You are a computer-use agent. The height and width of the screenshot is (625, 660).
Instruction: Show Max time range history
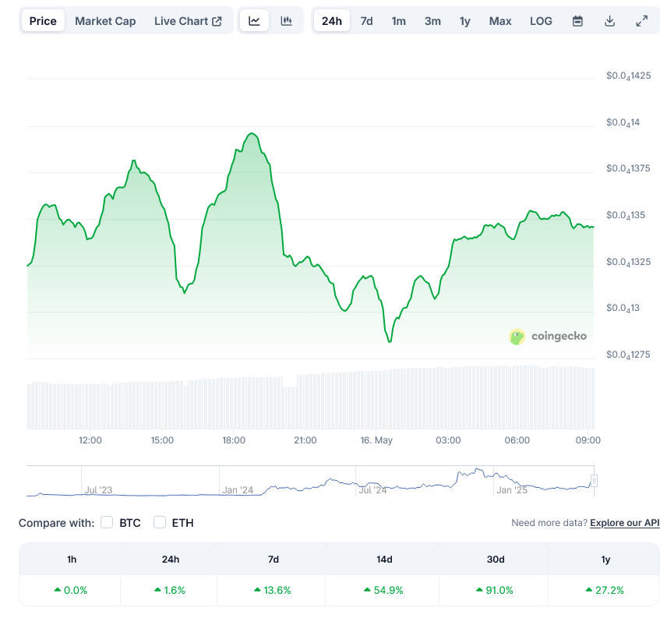pyautogui.click(x=500, y=21)
